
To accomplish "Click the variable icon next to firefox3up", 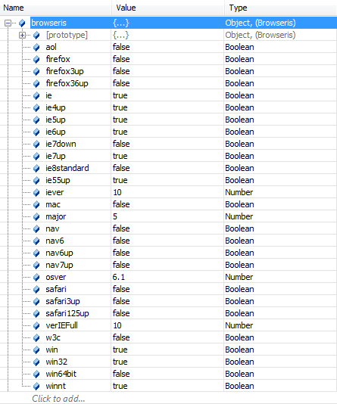I will click(x=36, y=72).
